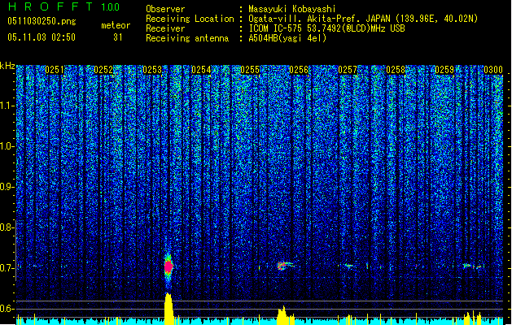Screen dimensions: 512x325
Task: Click the 0.7 kHz axis label
Action: 7,268
